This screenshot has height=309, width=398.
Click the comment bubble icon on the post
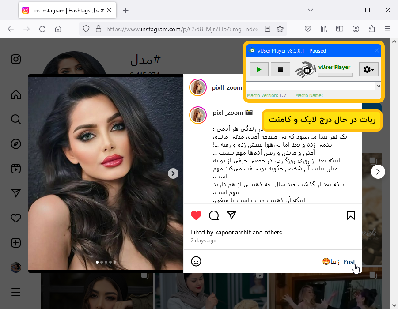point(214,215)
